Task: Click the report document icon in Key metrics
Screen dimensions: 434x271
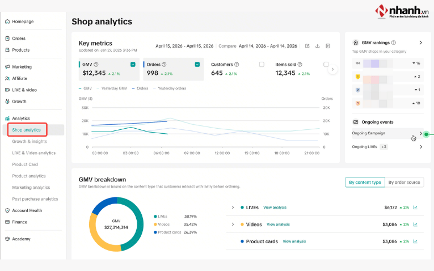Action: [x=328, y=46]
